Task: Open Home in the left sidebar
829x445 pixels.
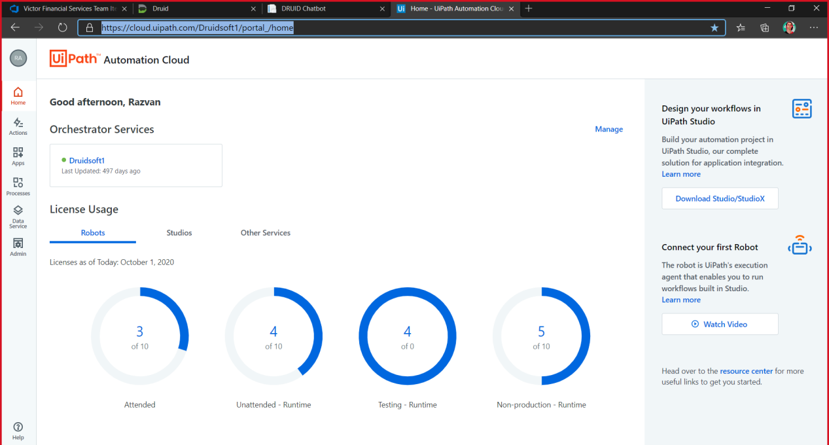Action: pyautogui.click(x=18, y=96)
